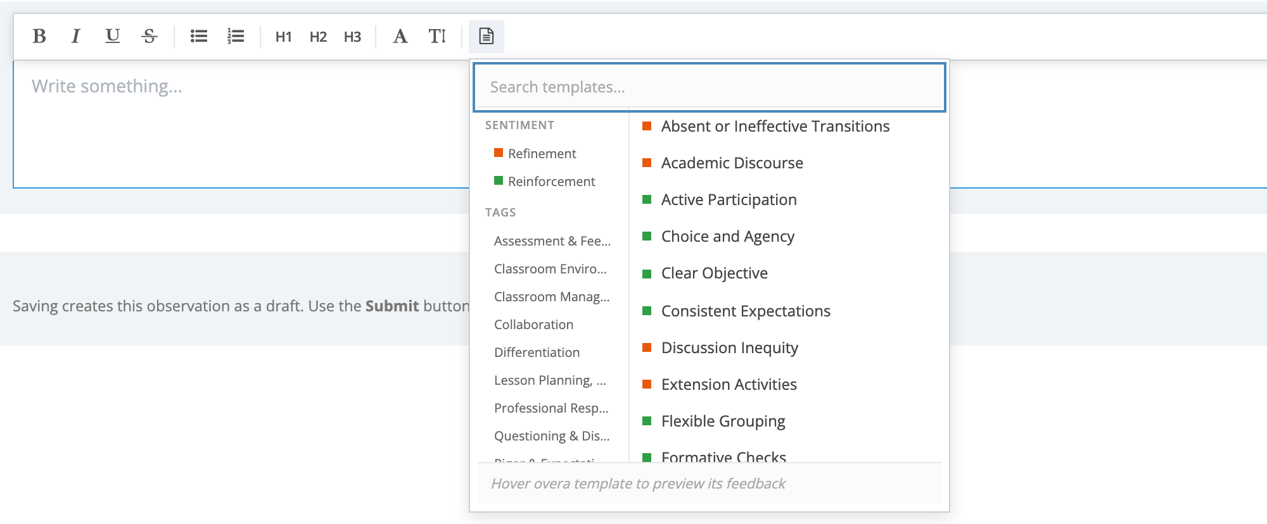Apply Heading 3 style
Viewport: 1267px width, 524px height.
coord(353,37)
